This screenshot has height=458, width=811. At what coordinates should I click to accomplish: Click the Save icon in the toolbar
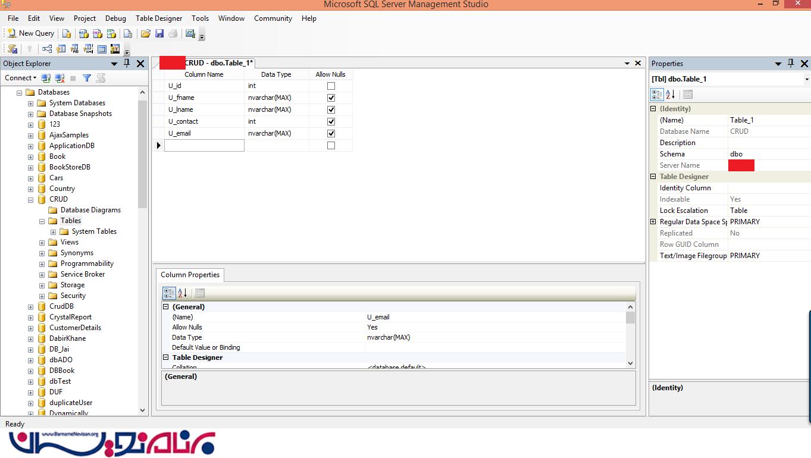(x=159, y=34)
